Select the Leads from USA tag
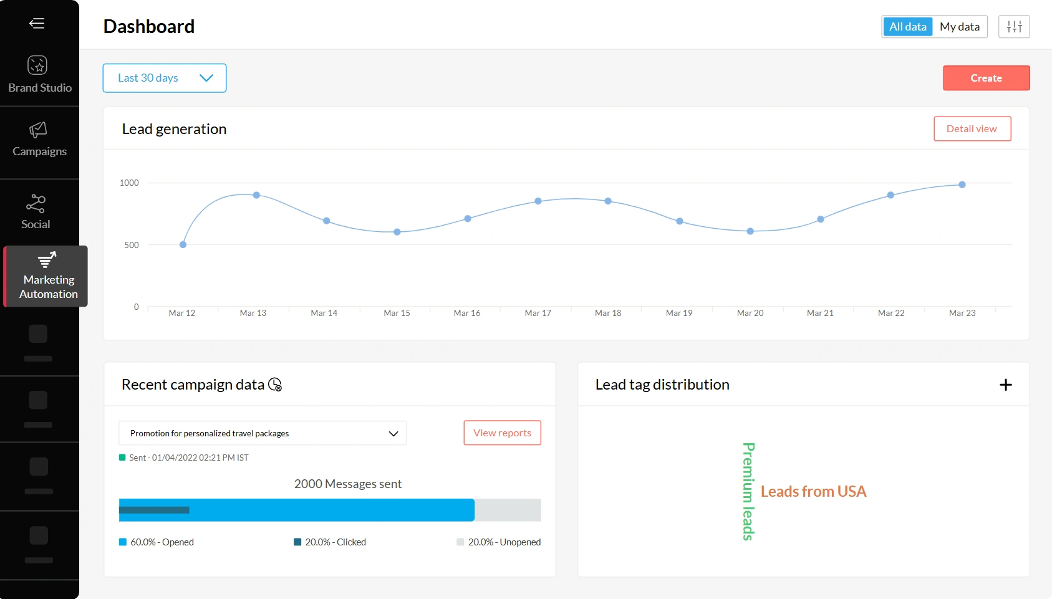The width and height of the screenshot is (1052, 599). [x=813, y=492]
